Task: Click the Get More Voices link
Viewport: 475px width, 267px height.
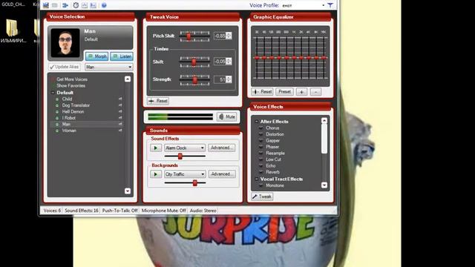Action: click(x=72, y=79)
